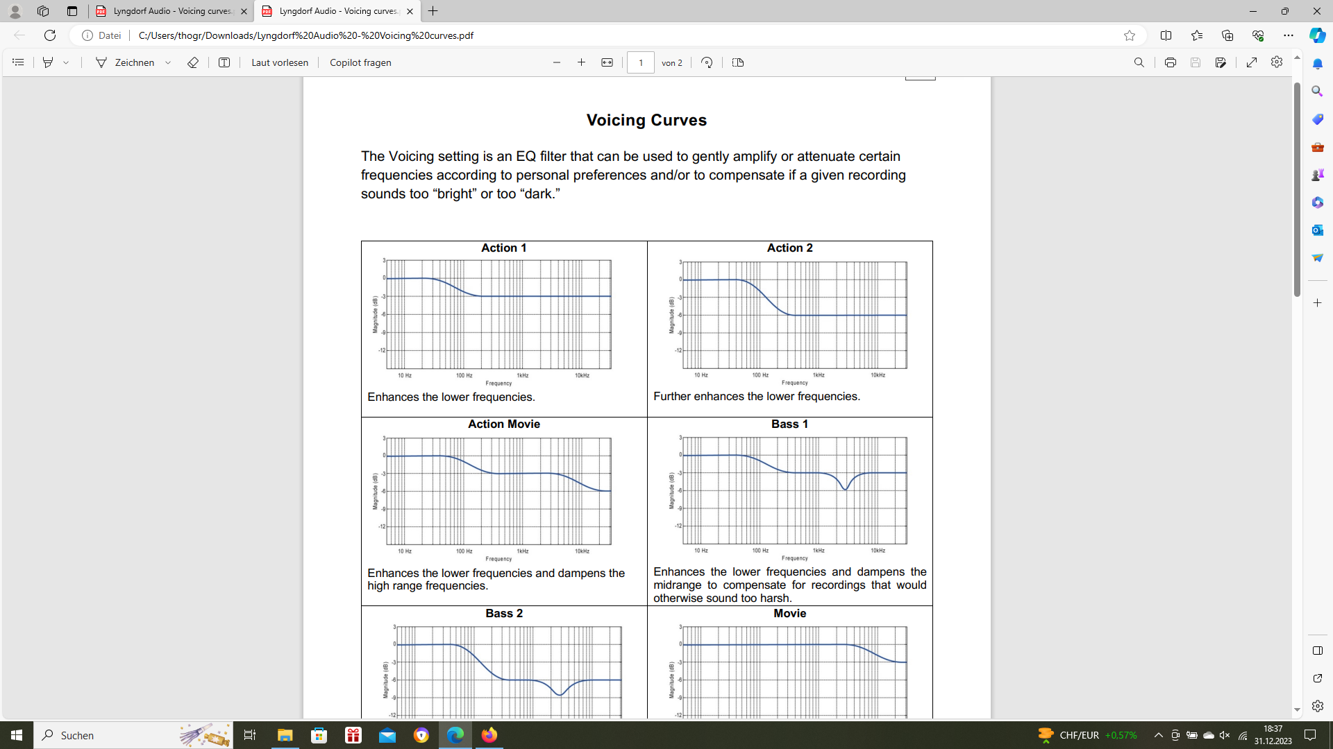1333x749 pixels.
Task: Open Windows Start menu
Action: 17,735
